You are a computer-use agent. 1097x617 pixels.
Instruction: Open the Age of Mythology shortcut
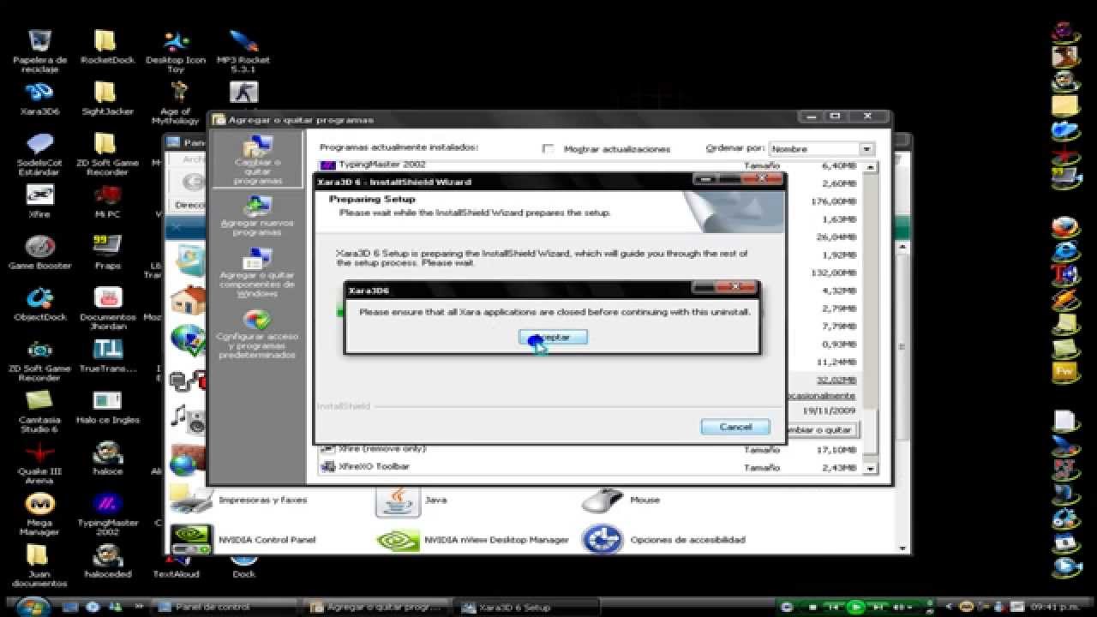(x=176, y=103)
